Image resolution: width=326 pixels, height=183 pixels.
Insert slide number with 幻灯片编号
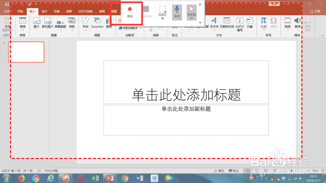(240, 24)
